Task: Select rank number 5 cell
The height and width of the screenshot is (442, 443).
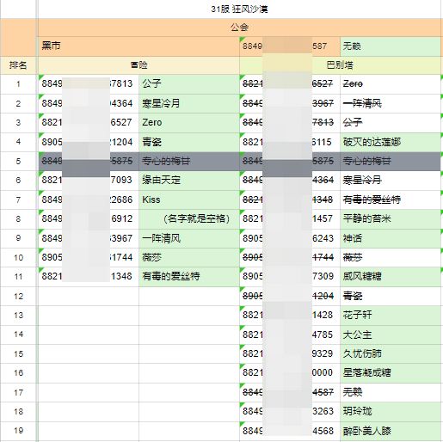Action: pyautogui.click(x=18, y=161)
